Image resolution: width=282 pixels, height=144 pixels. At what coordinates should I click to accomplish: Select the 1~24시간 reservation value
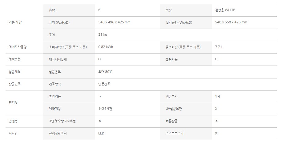tap(105, 109)
